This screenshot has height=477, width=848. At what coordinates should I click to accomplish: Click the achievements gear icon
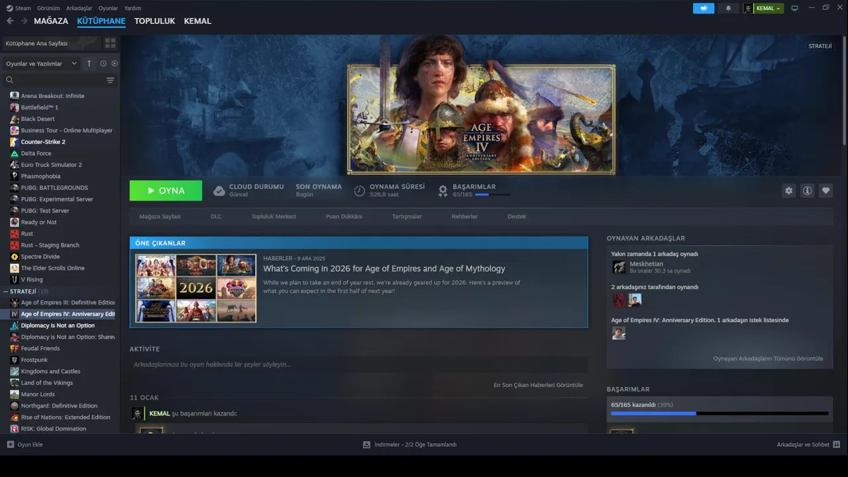pyautogui.click(x=443, y=191)
